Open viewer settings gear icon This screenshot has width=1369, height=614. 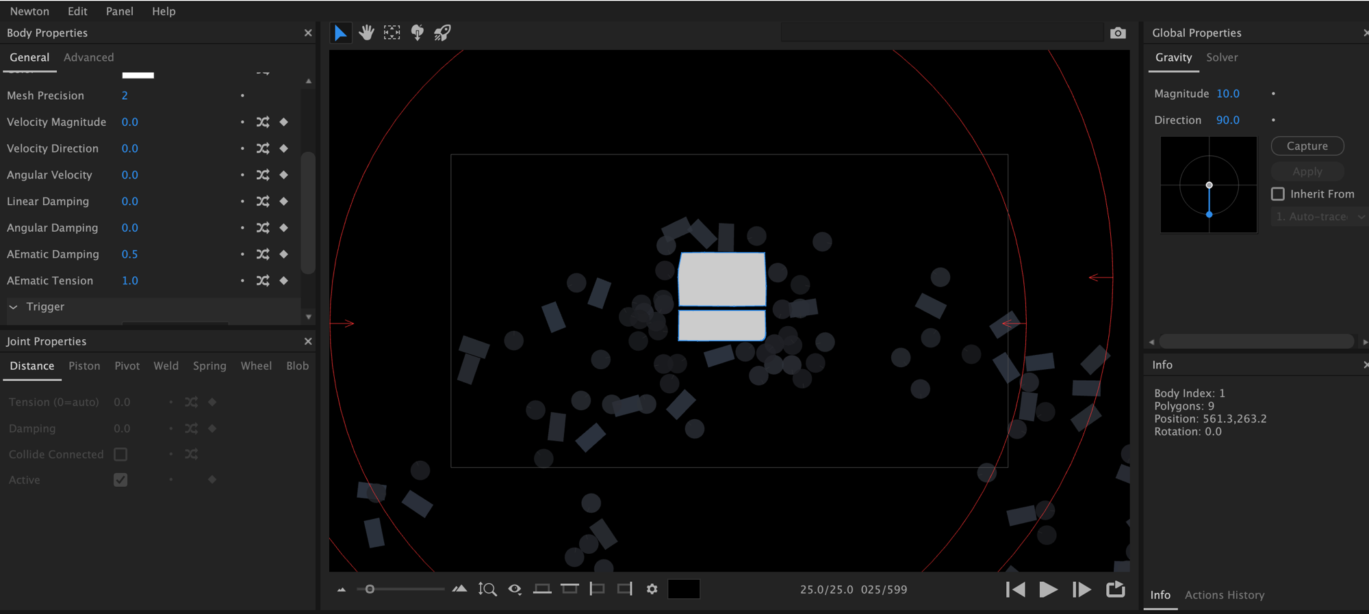(x=652, y=589)
